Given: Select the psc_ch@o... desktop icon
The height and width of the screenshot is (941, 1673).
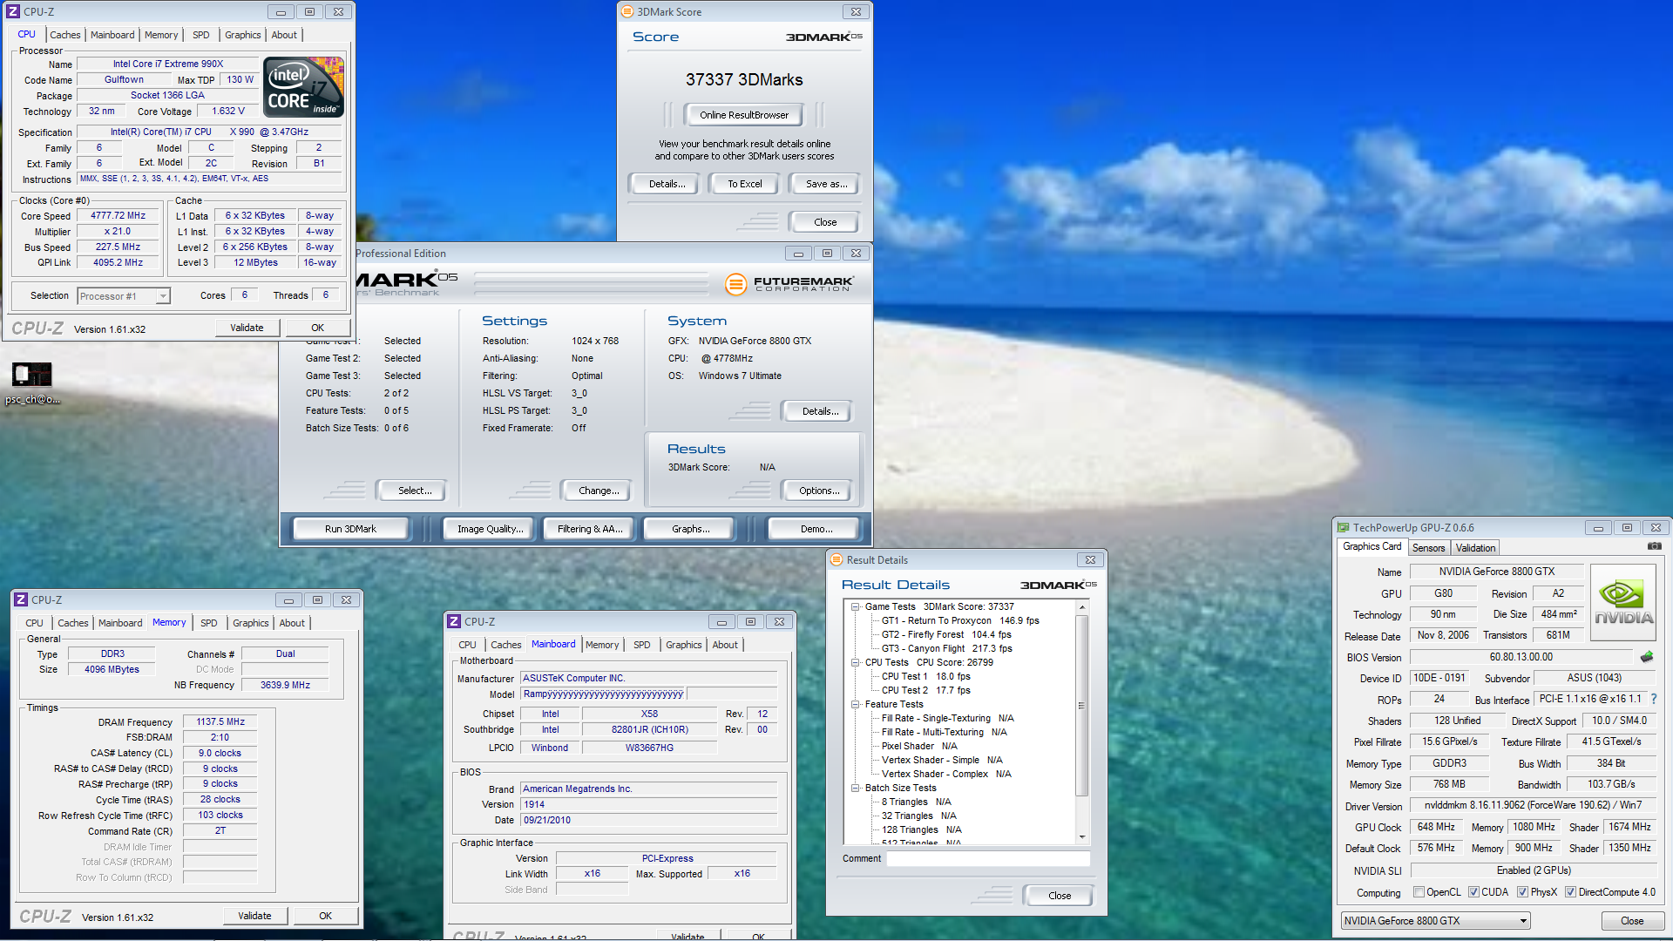Looking at the screenshot, I should [x=32, y=383].
